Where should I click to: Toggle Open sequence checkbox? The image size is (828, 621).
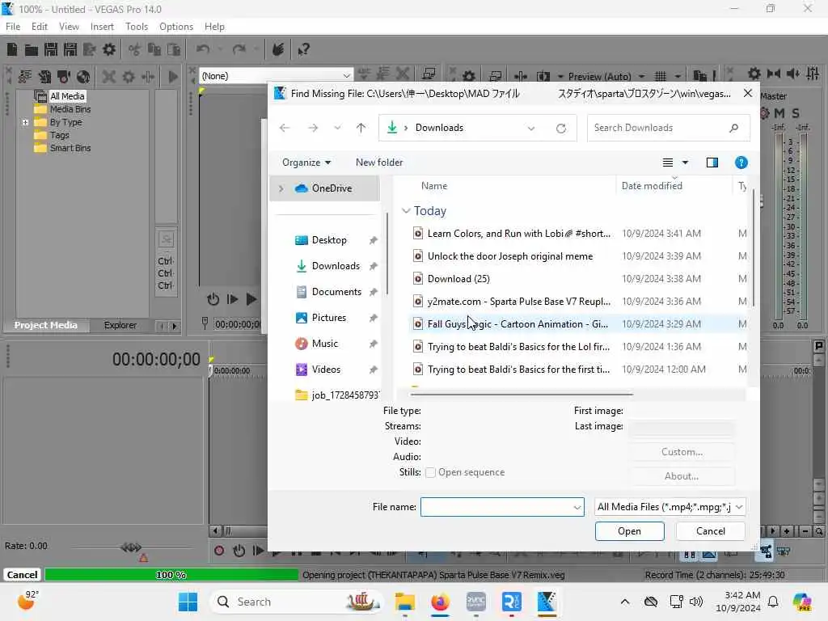point(430,472)
